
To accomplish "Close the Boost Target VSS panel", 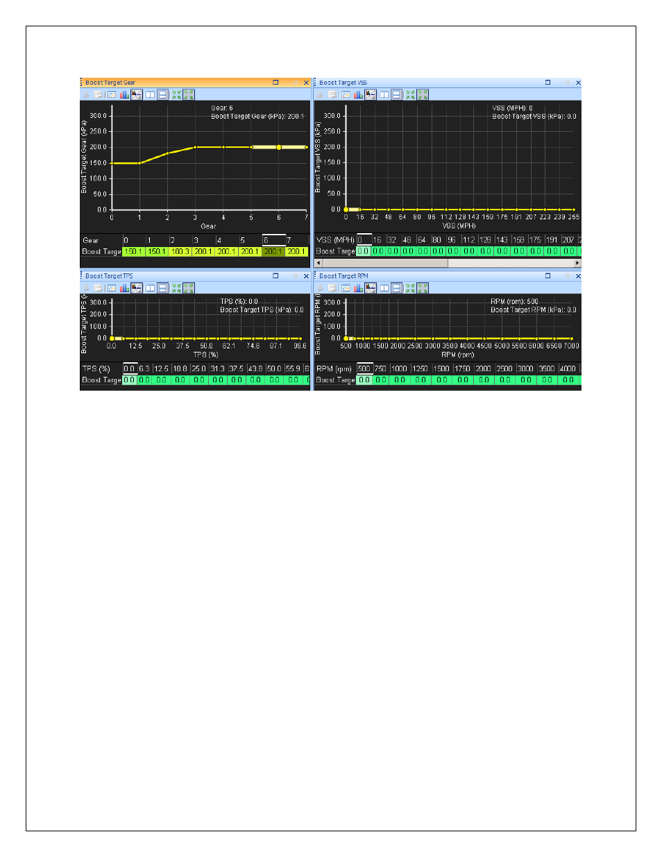I will 578,83.
